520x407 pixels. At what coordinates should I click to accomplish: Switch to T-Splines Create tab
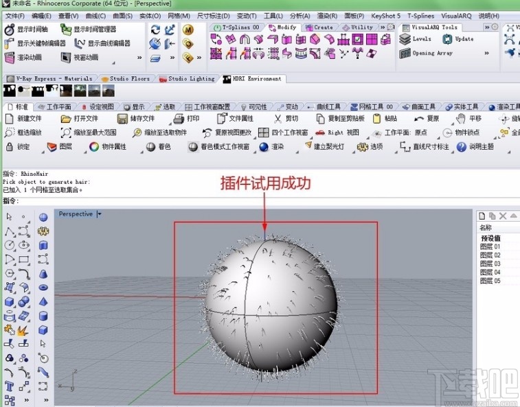click(319, 27)
